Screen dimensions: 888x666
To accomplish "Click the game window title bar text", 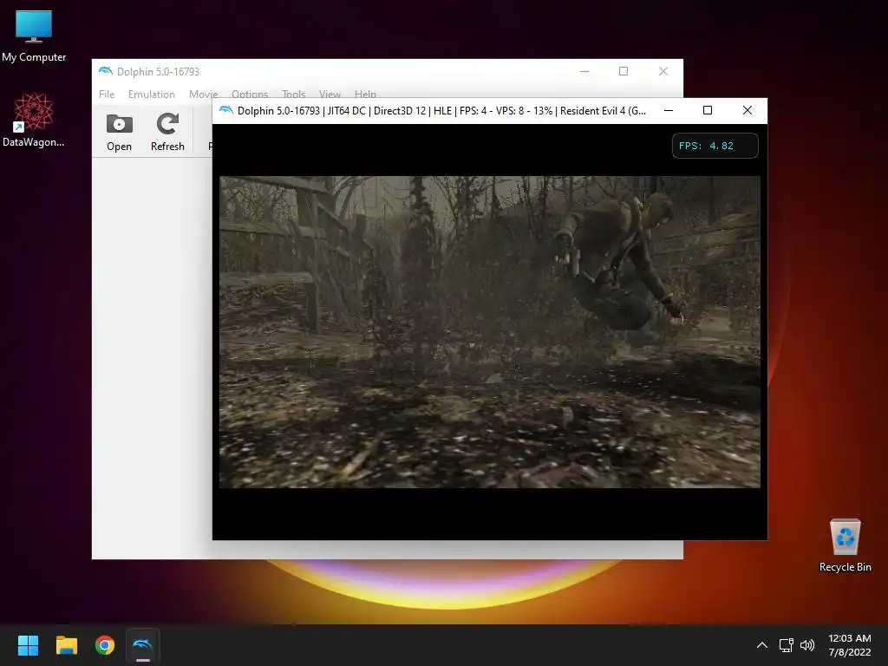I will point(441,110).
